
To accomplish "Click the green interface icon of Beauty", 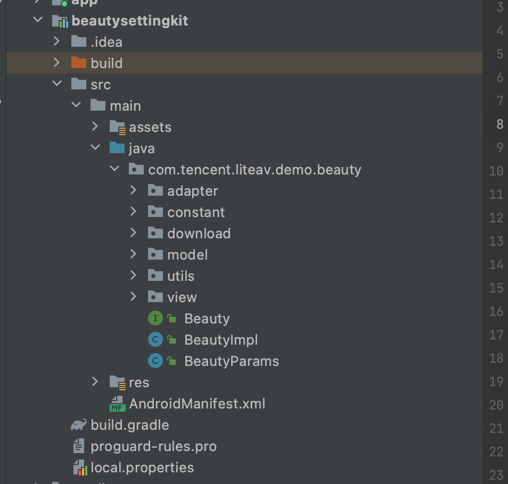I will 155,319.
